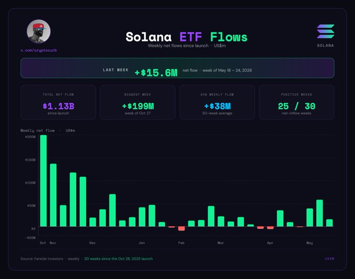Click 'Source: Farside Investors' footer text
Screen dimensions: 355x279
pyautogui.click(x=42, y=259)
